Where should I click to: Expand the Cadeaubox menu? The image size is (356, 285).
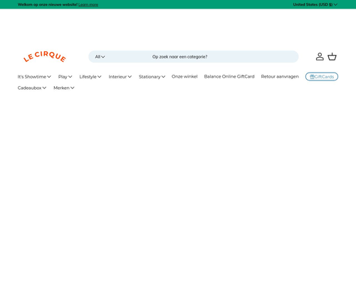[32, 88]
